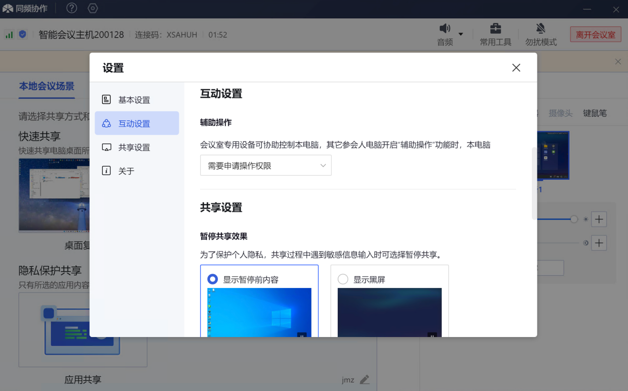Click the green signal strength icon
Image resolution: width=628 pixels, height=391 pixels.
tap(9, 35)
